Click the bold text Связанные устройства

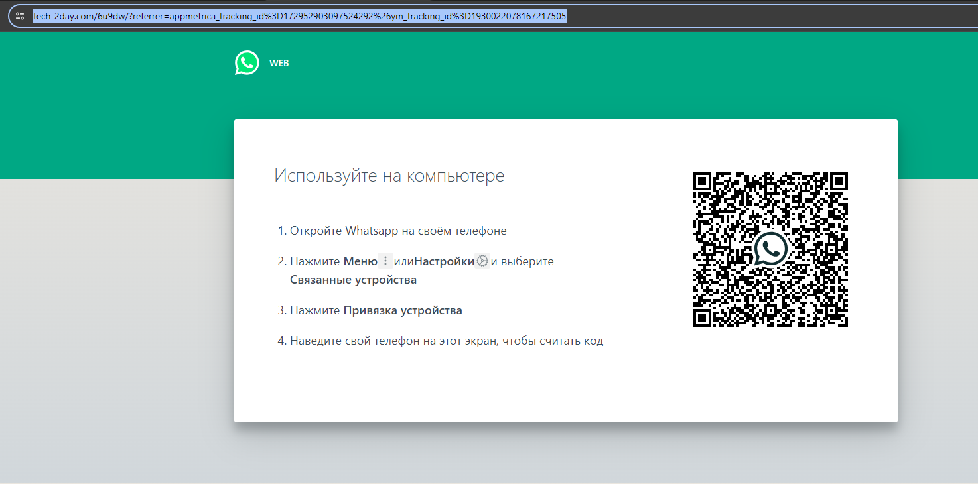[x=354, y=280]
